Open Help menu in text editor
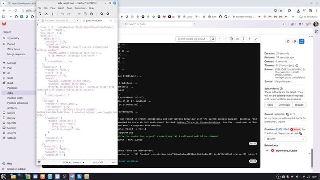 [x=91, y=8]
